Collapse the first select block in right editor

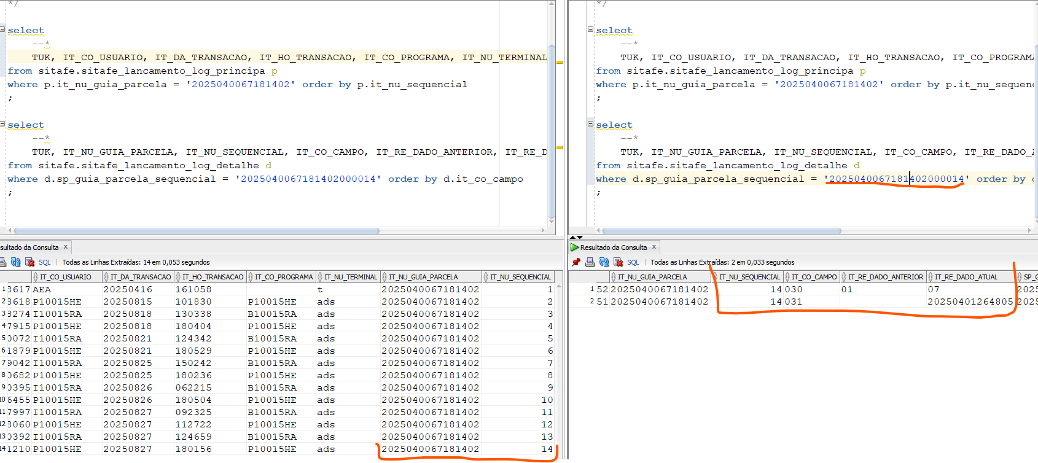coord(590,29)
